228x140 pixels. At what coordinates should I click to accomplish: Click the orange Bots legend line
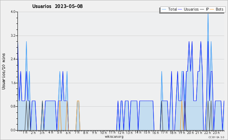click(x=212, y=9)
